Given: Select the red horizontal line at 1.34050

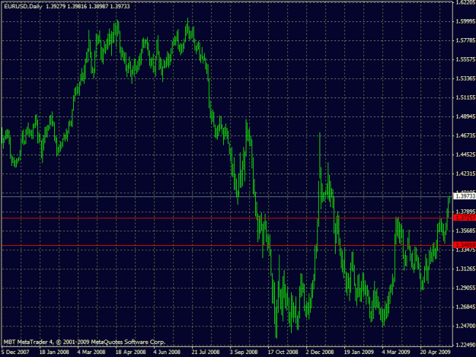Looking at the screenshot, I should [227, 245].
